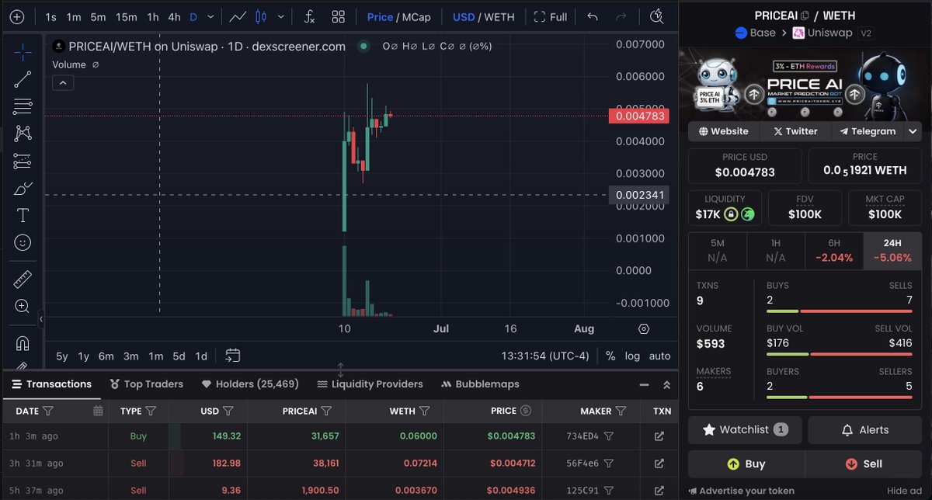Open the indicators panel via fx icon
932x500 pixels.
click(309, 16)
